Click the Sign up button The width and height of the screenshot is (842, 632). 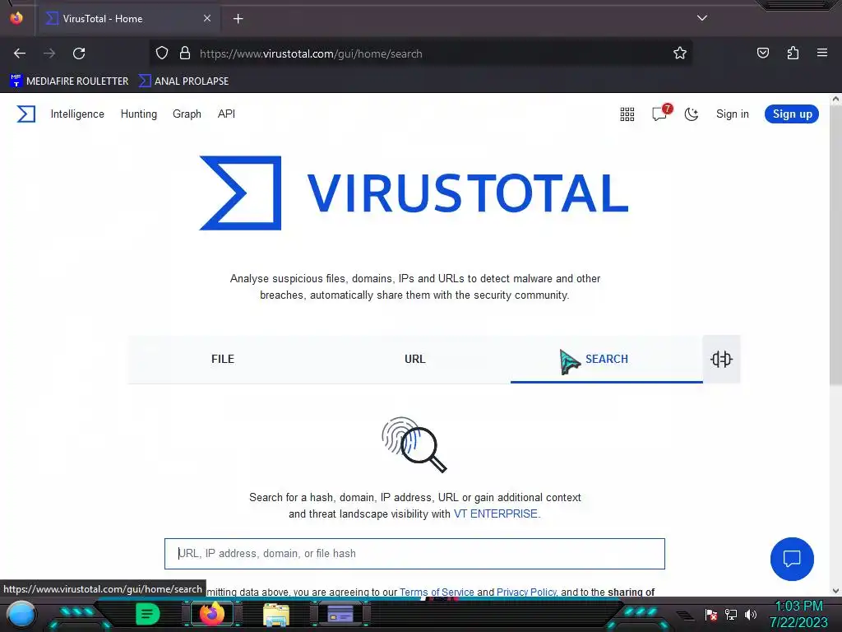pos(792,114)
